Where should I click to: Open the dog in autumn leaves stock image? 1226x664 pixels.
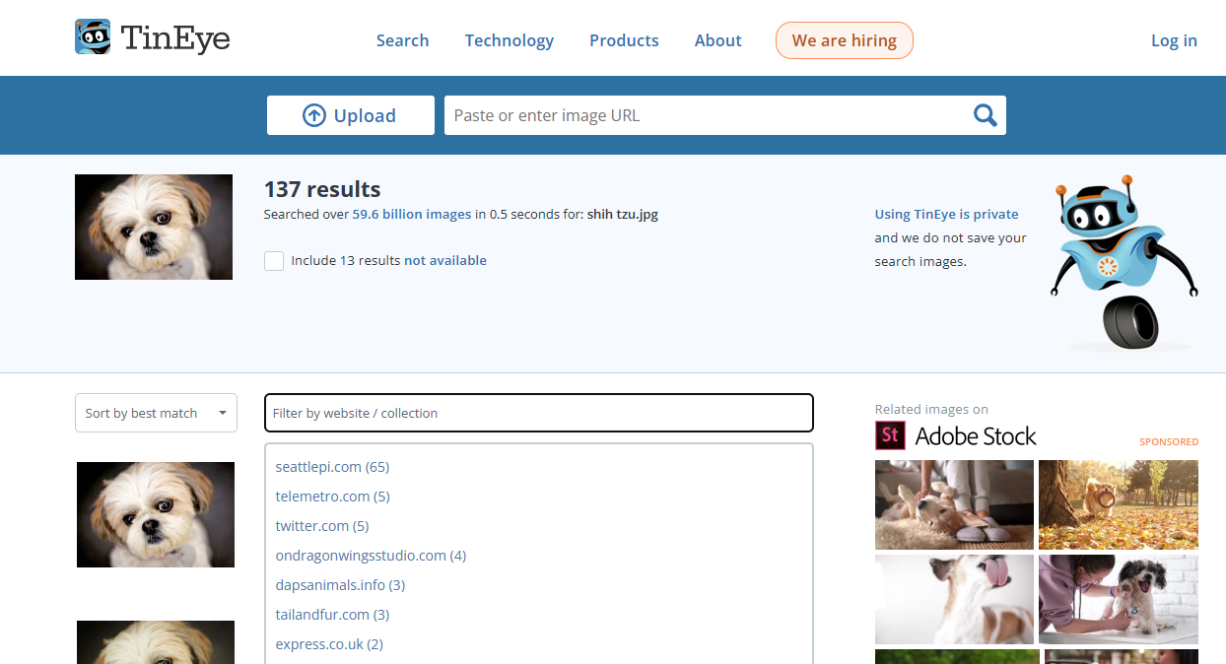pyautogui.click(x=1119, y=504)
